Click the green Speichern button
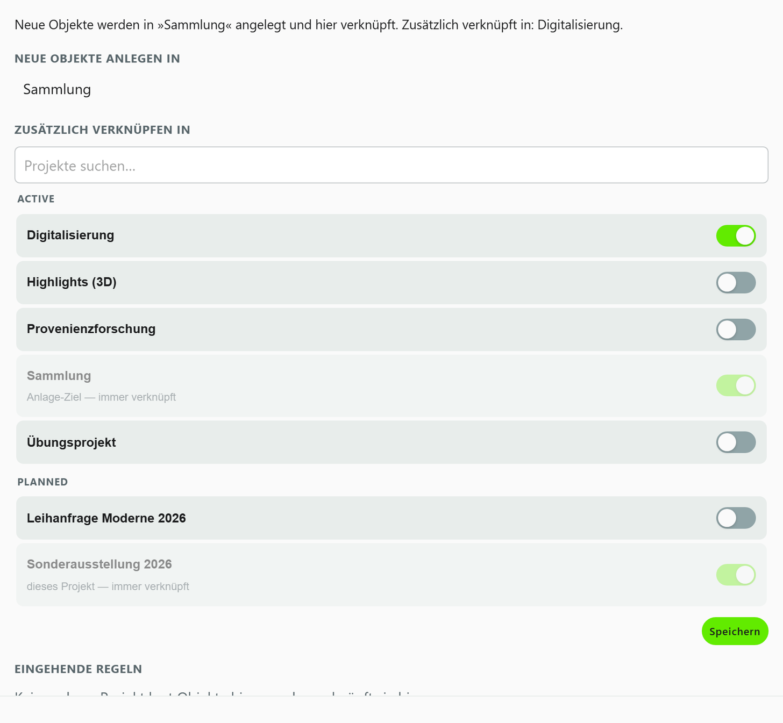Viewport: 783px width, 723px height. (735, 631)
